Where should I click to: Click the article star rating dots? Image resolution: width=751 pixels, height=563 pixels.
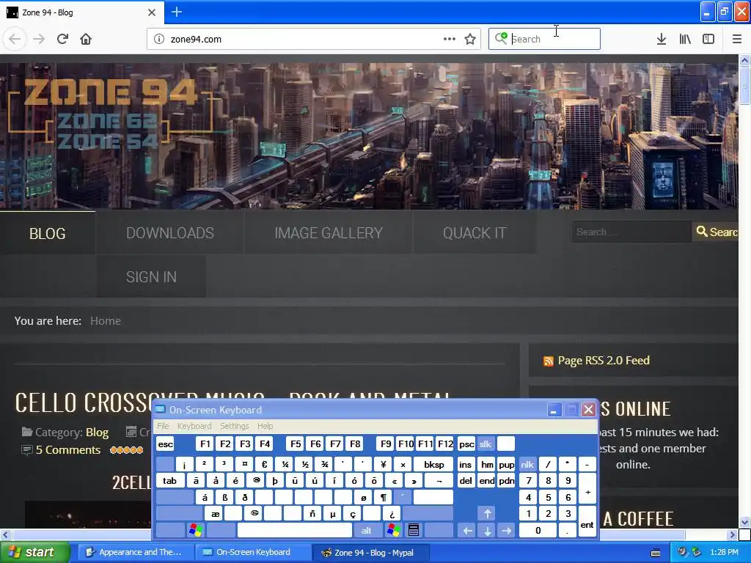click(x=126, y=450)
